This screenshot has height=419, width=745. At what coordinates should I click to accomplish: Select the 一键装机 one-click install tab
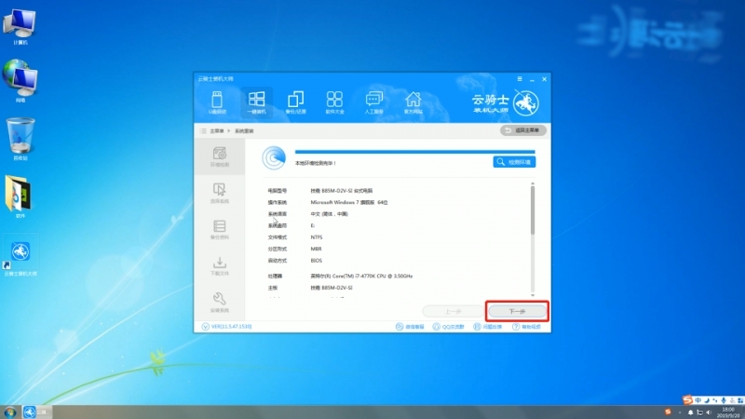click(257, 102)
